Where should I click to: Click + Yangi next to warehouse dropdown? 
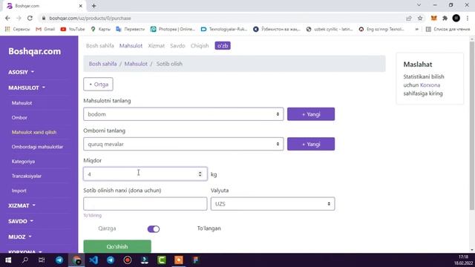pos(311,144)
